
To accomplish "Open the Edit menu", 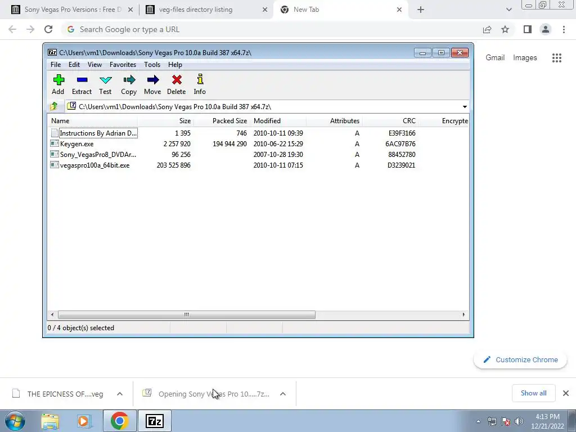I will click(74, 65).
